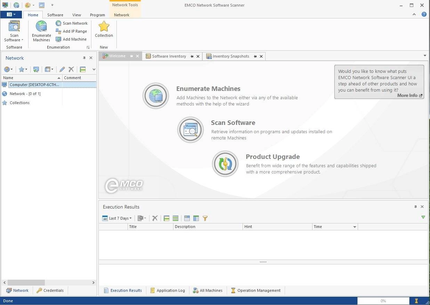Viewport: 430px width, 305px height.
Task: Switch to the Program ribbon tab
Action: 97,15
